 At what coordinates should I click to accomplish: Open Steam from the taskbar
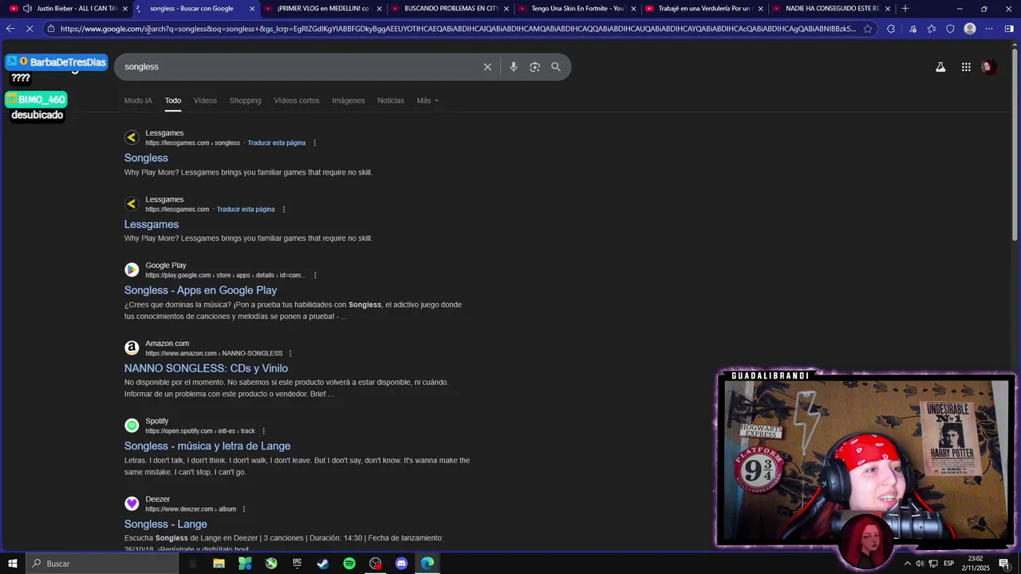(x=323, y=564)
